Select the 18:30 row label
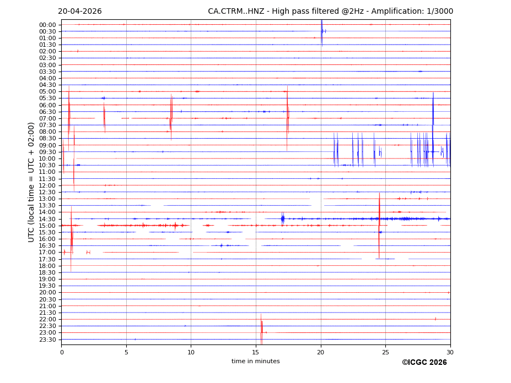The height and width of the screenshot is (383, 511). 47,272
